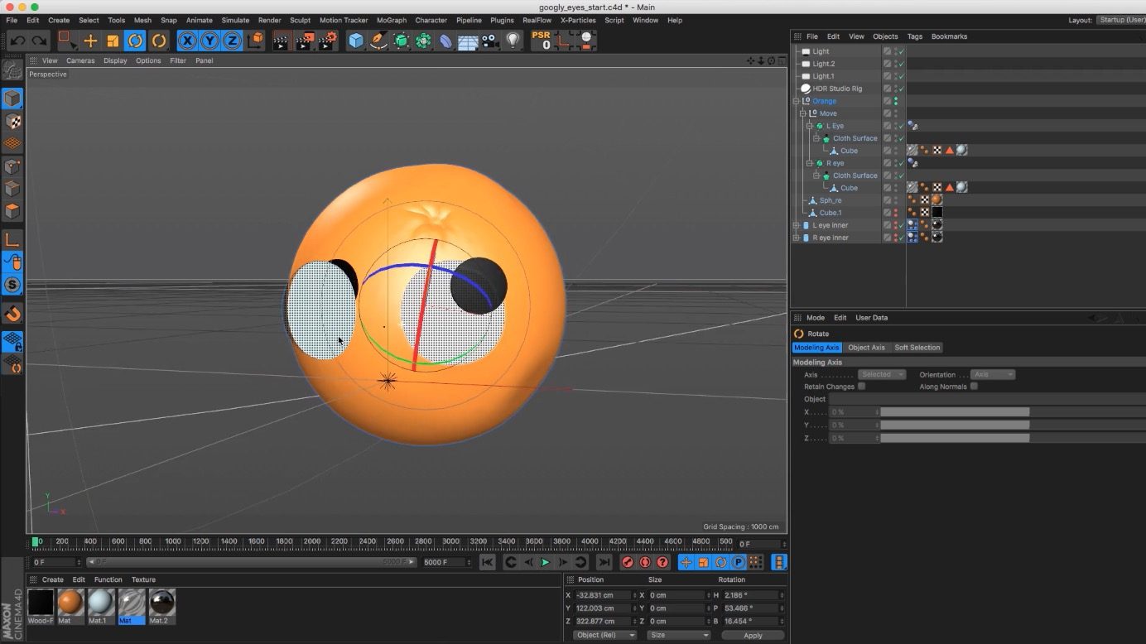Activate the Scale tool
Image resolution: width=1146 pixels, height=644 pixels.
click(x=112, y=41)
